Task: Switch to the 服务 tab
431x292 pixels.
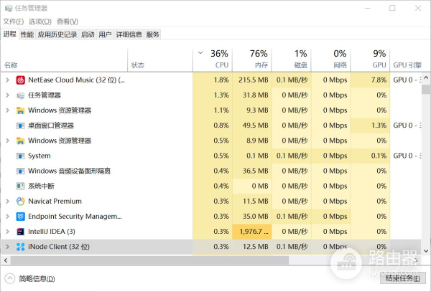Action: pos(152,34)
